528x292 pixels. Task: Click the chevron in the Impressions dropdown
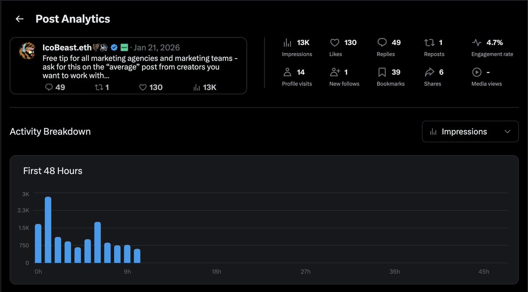pyautogui.click(x=508, y=132)
